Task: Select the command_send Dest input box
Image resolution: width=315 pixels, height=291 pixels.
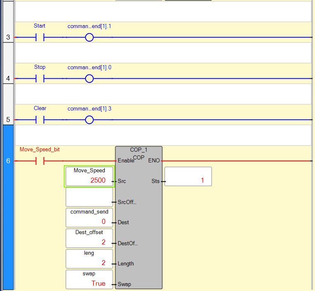Action: 89,218
